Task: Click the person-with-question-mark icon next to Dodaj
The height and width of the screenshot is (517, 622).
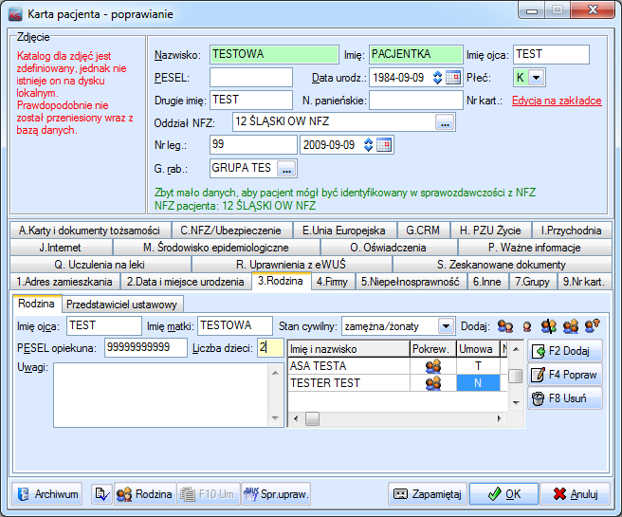Action: pyautogui.click(x=592, y=326)
